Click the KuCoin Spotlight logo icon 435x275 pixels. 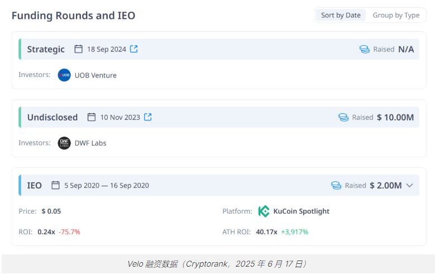pyautogui.click(x=264, y=211)
